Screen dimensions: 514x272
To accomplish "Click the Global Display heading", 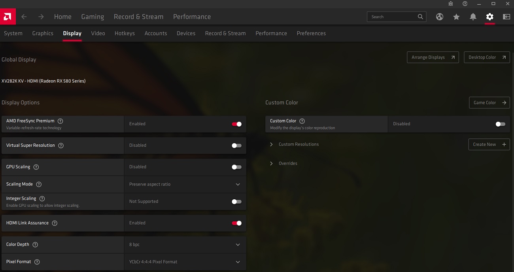I will [x=19, y=60].
